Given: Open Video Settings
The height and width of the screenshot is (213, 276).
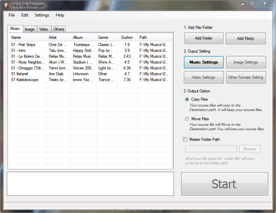Looking at the screenshot, I should 204,77.
